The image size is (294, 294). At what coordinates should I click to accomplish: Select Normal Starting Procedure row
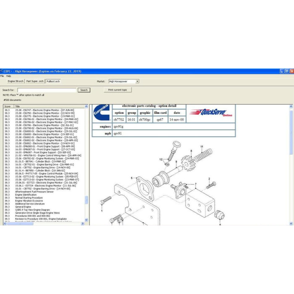29,198
